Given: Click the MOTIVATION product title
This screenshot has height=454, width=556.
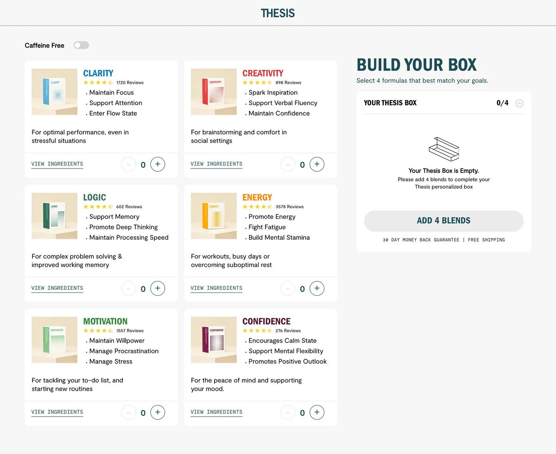Looking at the screenshot, I should click(105, 321).
